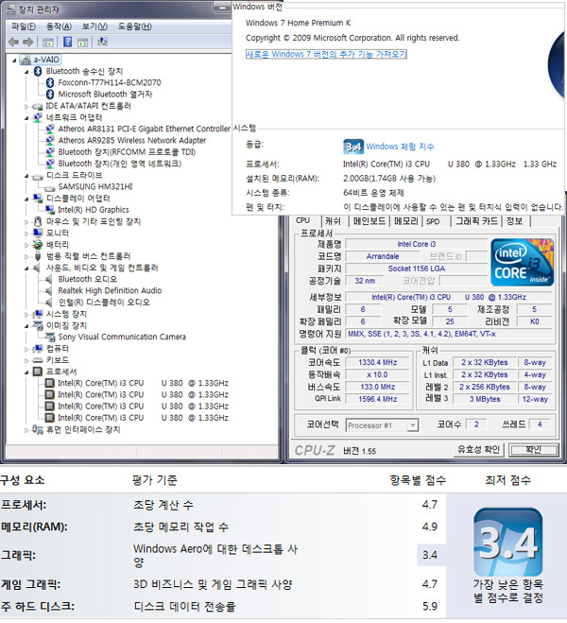Image resolution: width=567 pixels, height=623 pixels.
Task: Open the 동작(A) menu
Action: click(59, 26)
